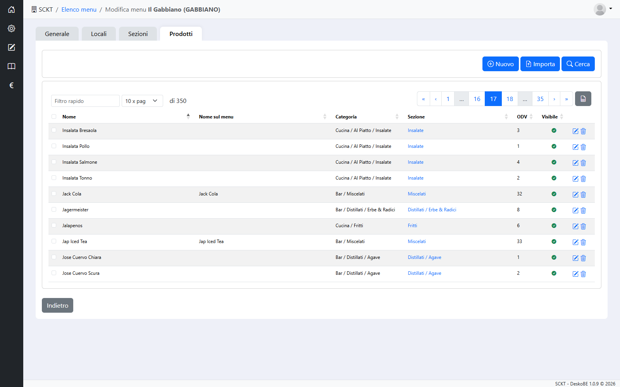Click the euro icon in sidebar
Screen dimensions: 620x387
point(12,85)
